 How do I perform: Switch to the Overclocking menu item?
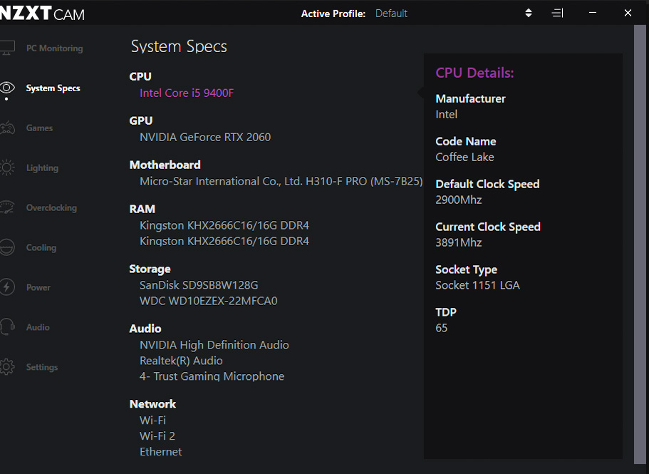click(x=51, y=208)
